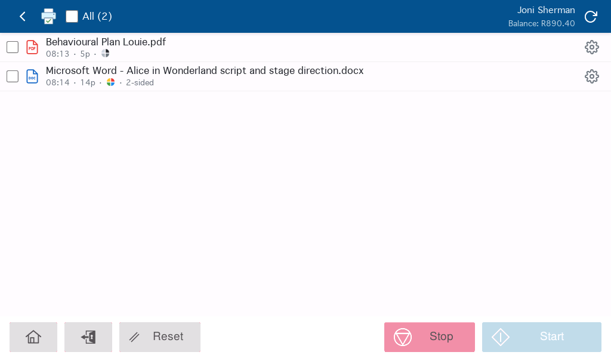Click the DOC file icon for Alice in Wonderland
Image resolution: width=611 pixels, height=358 pixels.
pyautogui.click(x=32, y=76)
